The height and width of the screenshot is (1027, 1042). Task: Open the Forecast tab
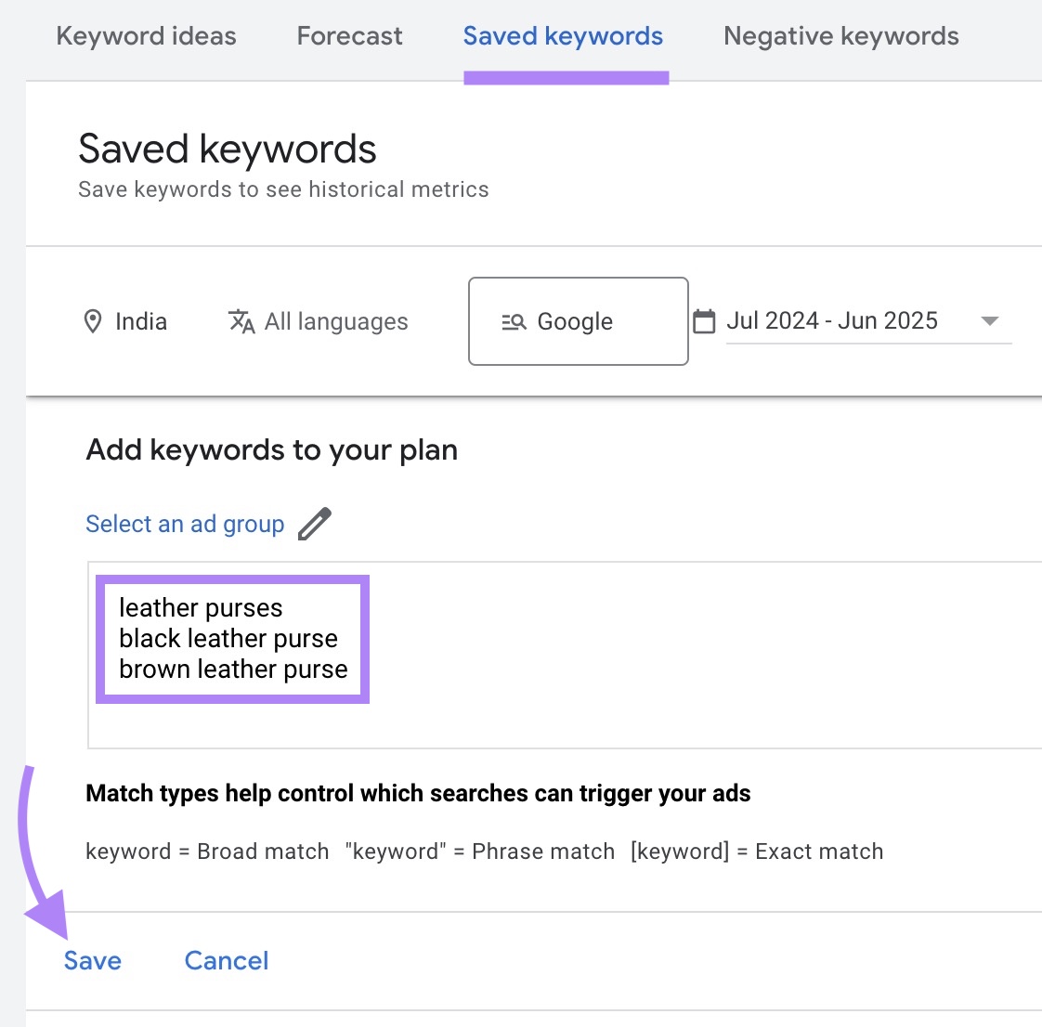(x=349, y=35)
